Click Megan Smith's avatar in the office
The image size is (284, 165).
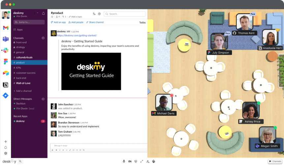pyautogui.click(x=268, y=135)
